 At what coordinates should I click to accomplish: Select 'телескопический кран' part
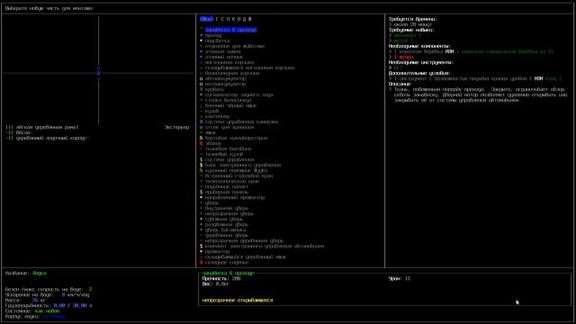[232, 181]
